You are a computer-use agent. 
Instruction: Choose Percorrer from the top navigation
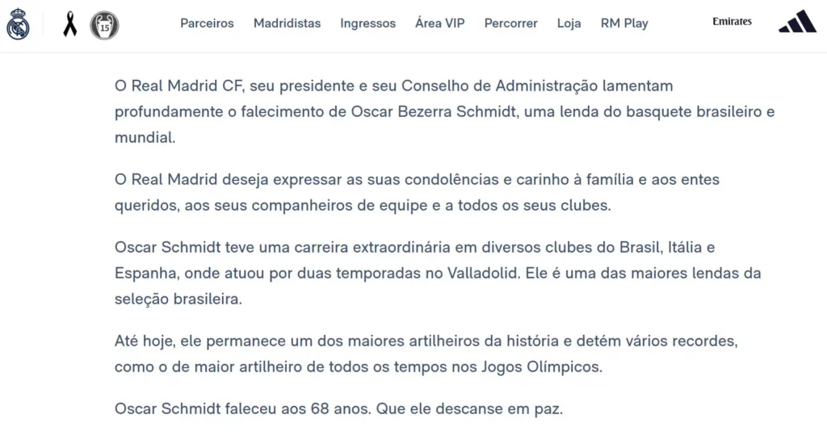coord(510,23)
